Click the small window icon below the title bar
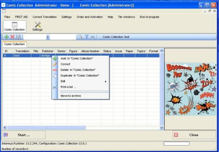This screenshot has height=152, width=219. click(x=4, y=11)
